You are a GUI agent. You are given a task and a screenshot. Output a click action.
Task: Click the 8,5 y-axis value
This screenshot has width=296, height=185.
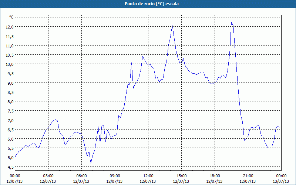point(11,92)
